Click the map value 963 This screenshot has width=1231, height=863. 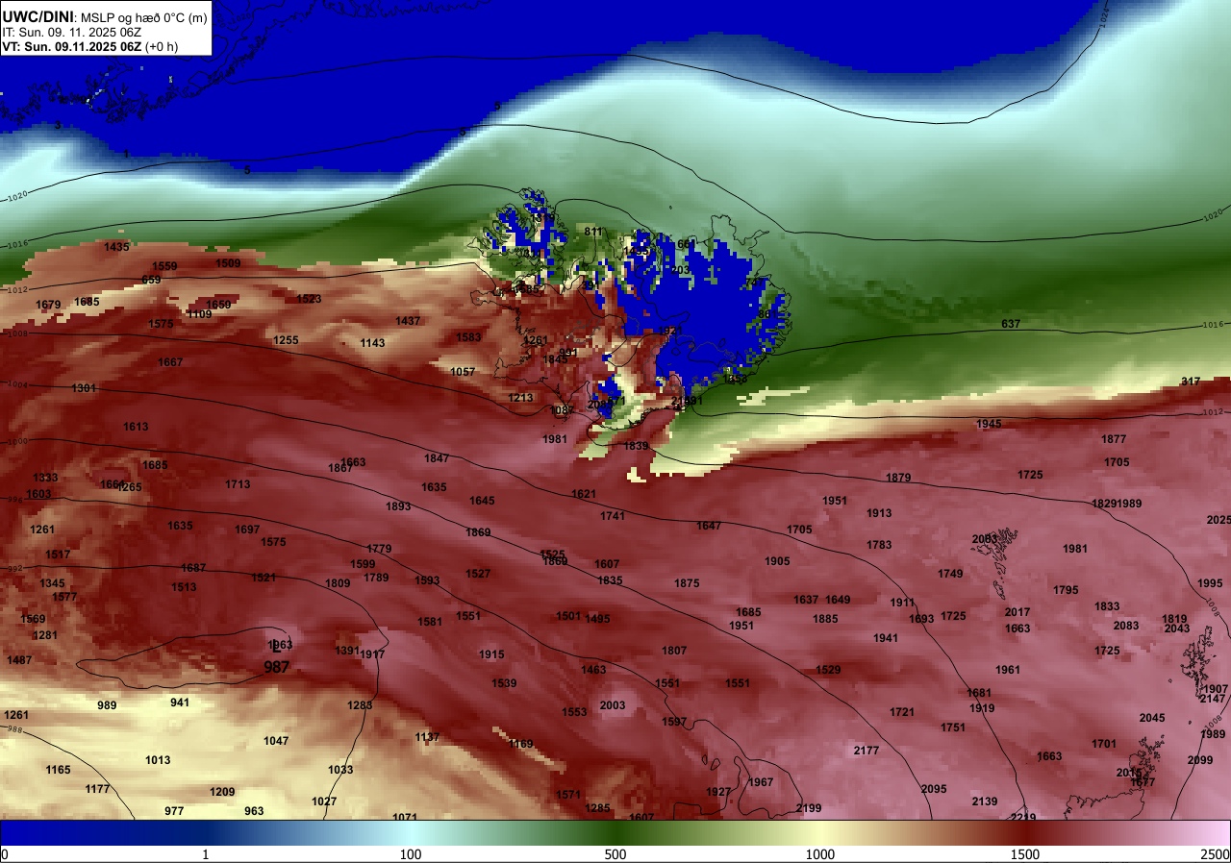[x=254, y=811]
